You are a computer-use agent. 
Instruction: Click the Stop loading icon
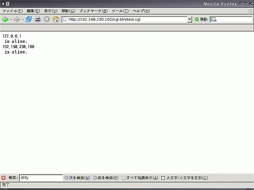point(47,19)
